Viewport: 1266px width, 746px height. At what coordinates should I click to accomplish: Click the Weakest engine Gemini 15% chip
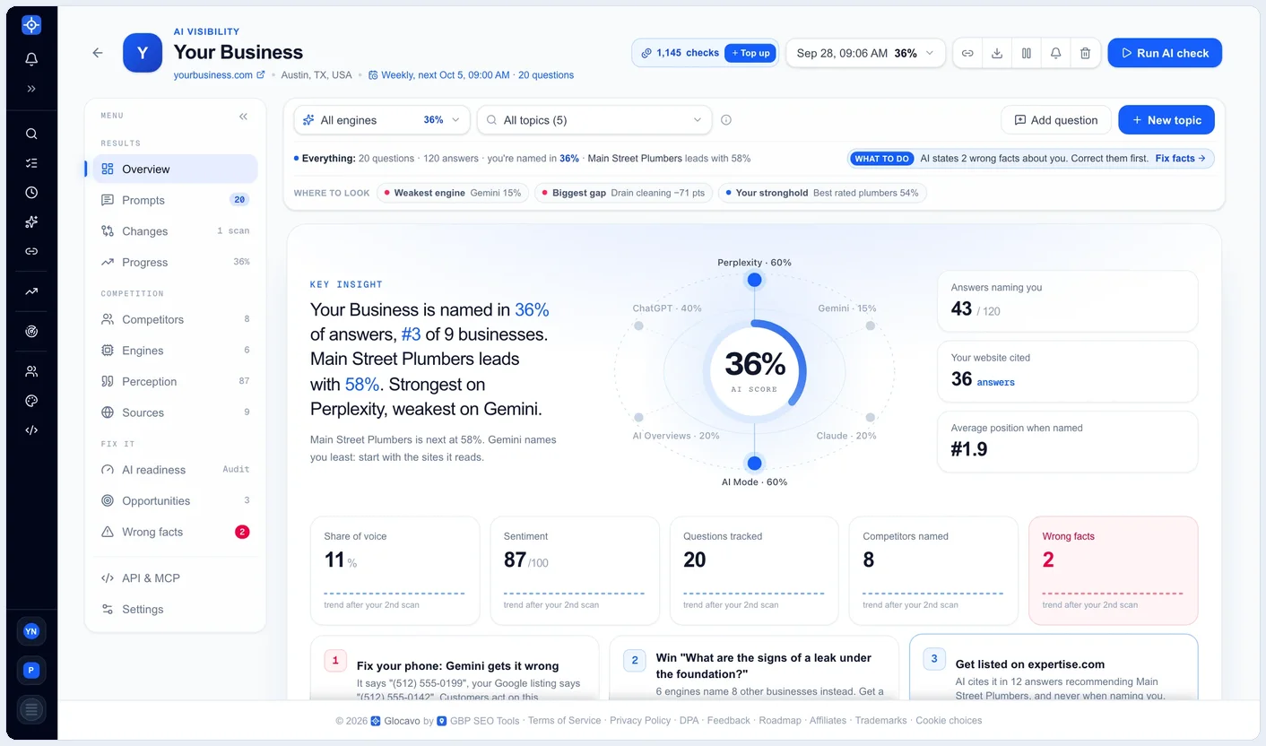pos(453,193)
